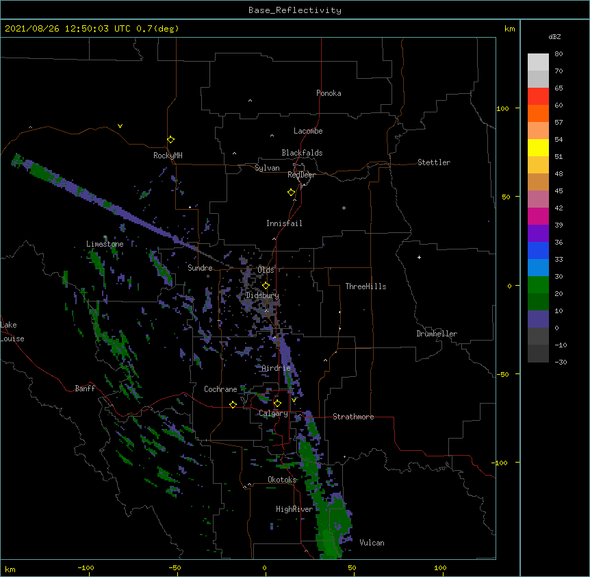Viewport: 590px width, 577px height.
Task: Click the Airdrie label
Action: pyautogui.click(x=277, y=368)
